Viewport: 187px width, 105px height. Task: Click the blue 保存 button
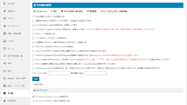click(36, 79)
